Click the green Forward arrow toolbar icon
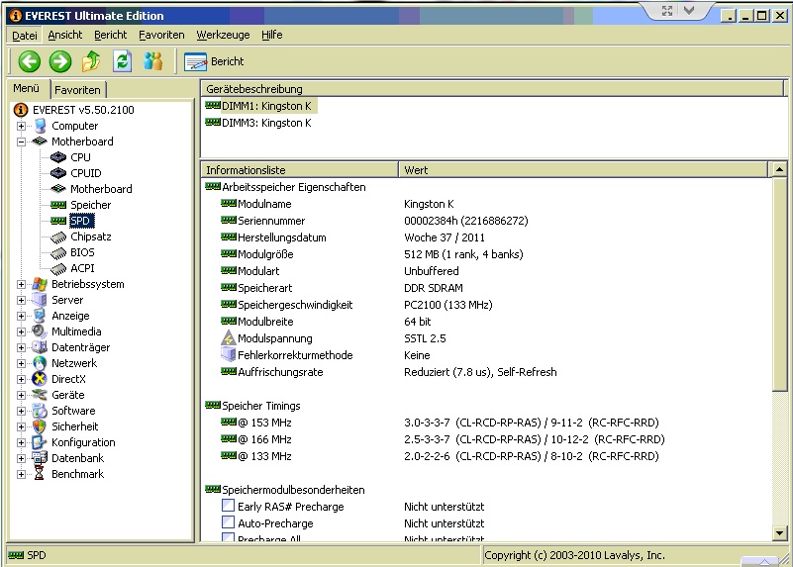The width and height of the screenshot is (793, 567). (x=60, y=61)
